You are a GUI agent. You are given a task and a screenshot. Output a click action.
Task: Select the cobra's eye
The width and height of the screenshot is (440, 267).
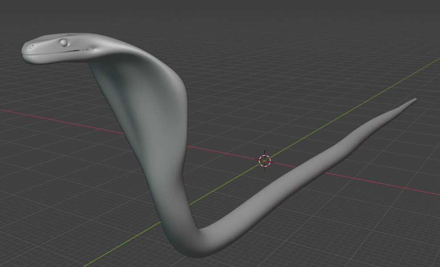64,42
